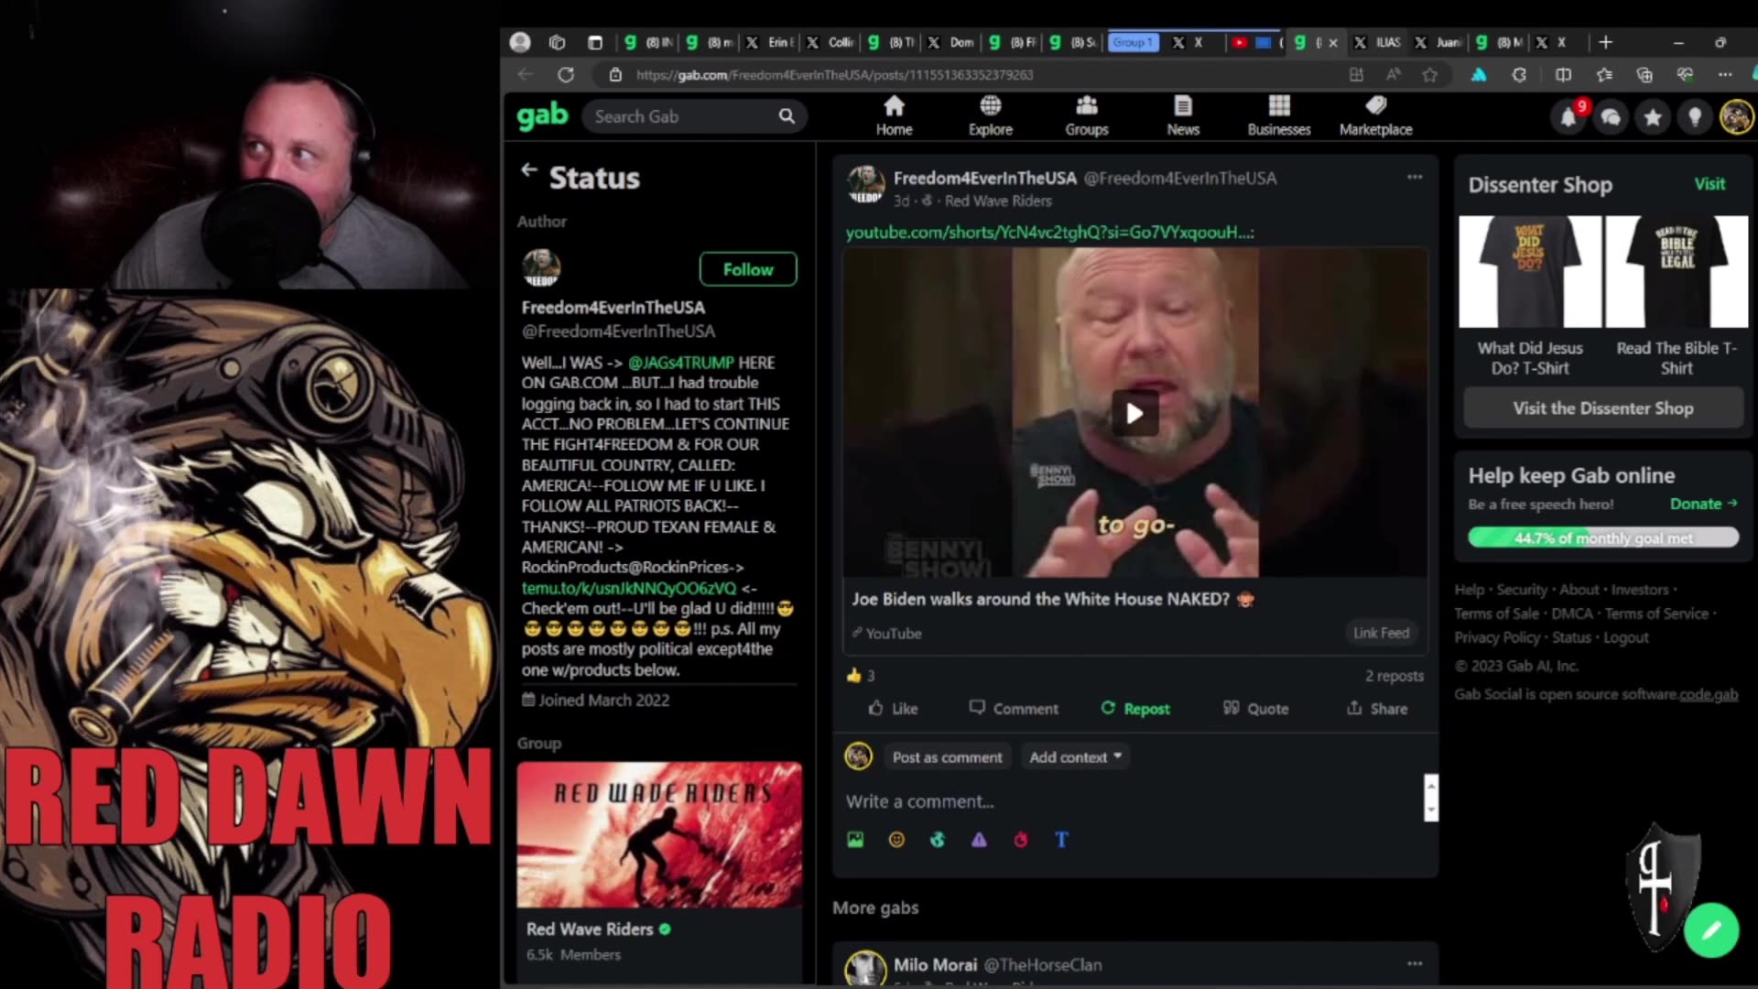1758x989 pixels.
Task: Follow Freedom4EverInTheUSA
Action: pyautogui.click(x=748, y=269)
